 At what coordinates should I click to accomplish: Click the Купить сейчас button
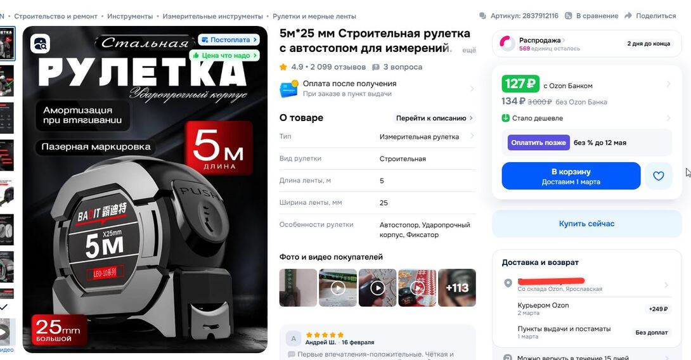[x=587, y=224]
